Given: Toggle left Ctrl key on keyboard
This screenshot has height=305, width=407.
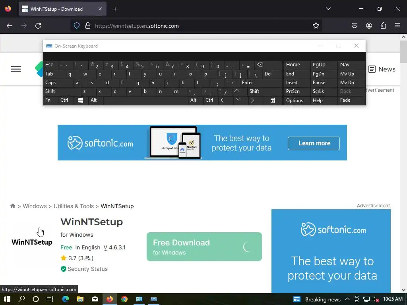Looking at the screenshot, I should click(x=66, y=100).
